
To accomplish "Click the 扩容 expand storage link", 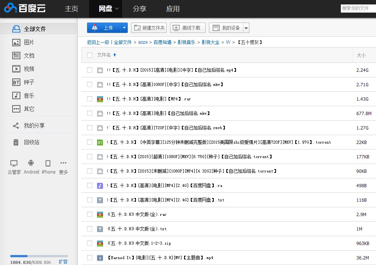I will pos(63,262).
